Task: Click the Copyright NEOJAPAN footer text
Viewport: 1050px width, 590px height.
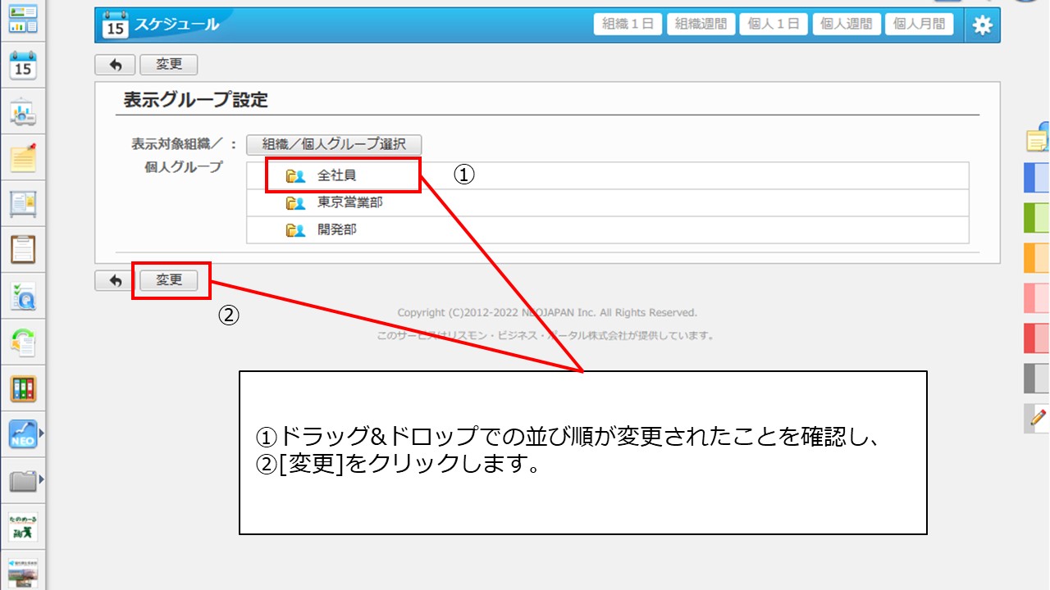Action: tap(547, 312)
